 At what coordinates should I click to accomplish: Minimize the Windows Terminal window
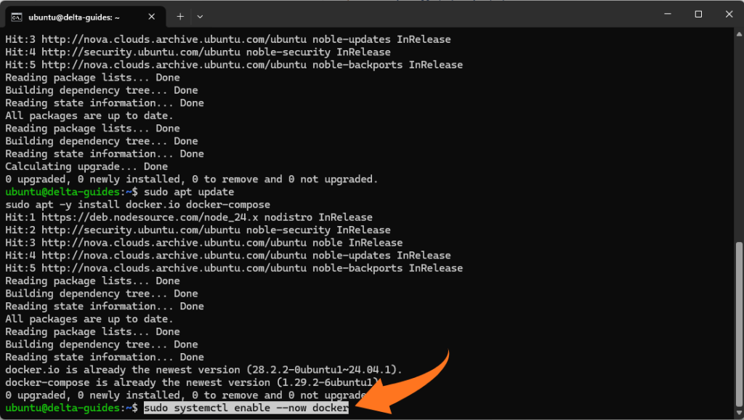point(667,14)
